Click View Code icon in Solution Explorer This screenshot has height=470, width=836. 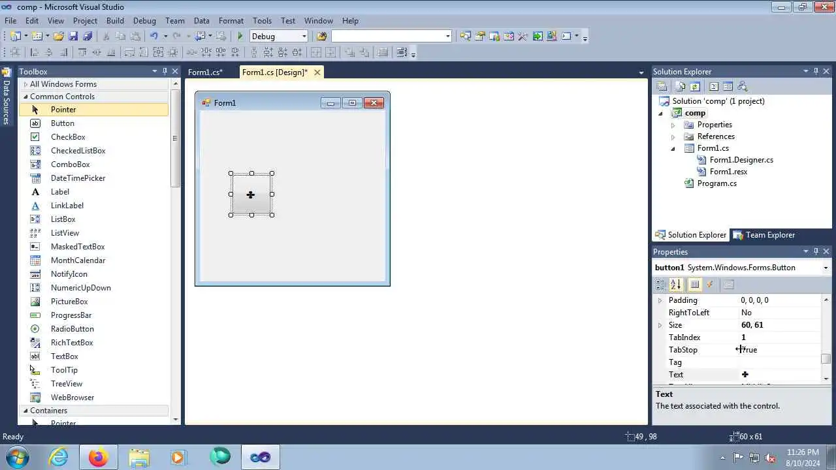click(713, 86)
